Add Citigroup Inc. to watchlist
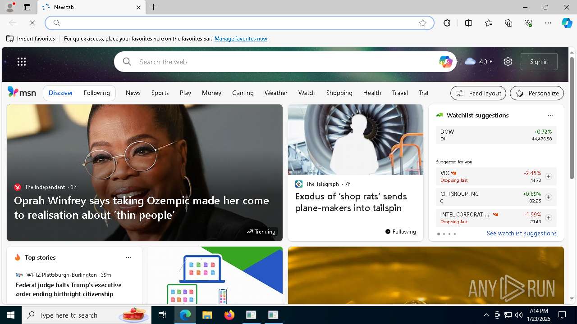Image resolution: width=577 pixels, height=324 pixels. [549, 197]
